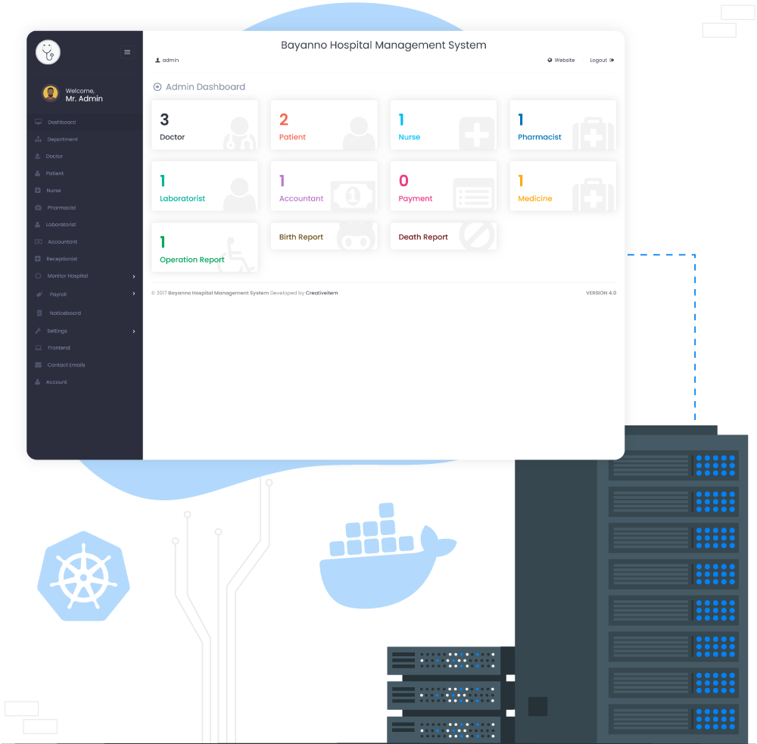This screenshot has height=744, width=757.
Task: Click the Accountant money icon
Action: 38,241
